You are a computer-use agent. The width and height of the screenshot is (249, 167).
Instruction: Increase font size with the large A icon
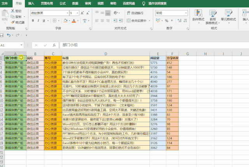coord(82,13)
